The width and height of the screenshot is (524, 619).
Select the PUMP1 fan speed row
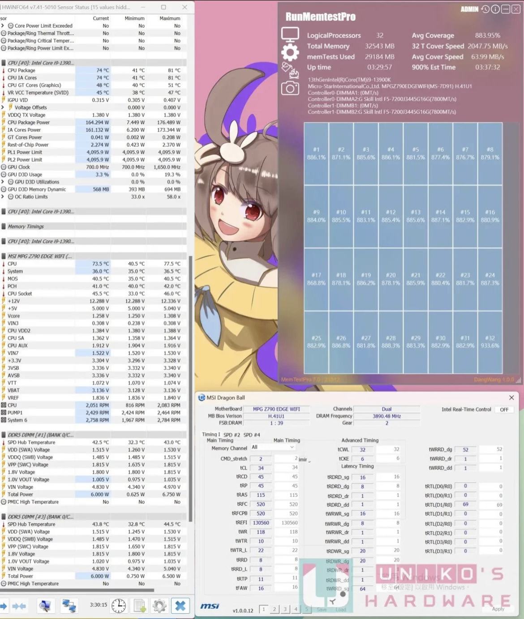93,413
